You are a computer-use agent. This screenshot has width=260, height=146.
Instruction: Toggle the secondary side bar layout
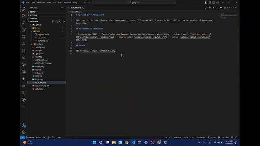pyautogui.click(x=214, y=2)
